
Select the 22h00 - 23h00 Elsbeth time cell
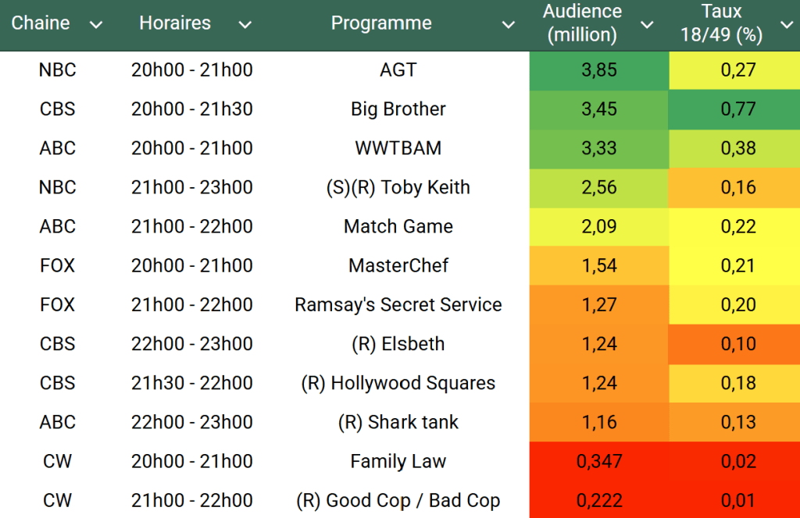[x=192, y=344]
